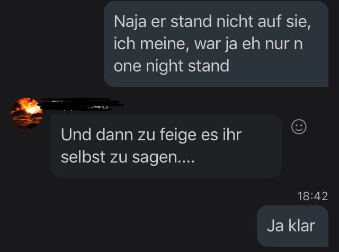Click the word "meine" in the top bubble
This screenshot has height=252, width=339.
point(163,44)
